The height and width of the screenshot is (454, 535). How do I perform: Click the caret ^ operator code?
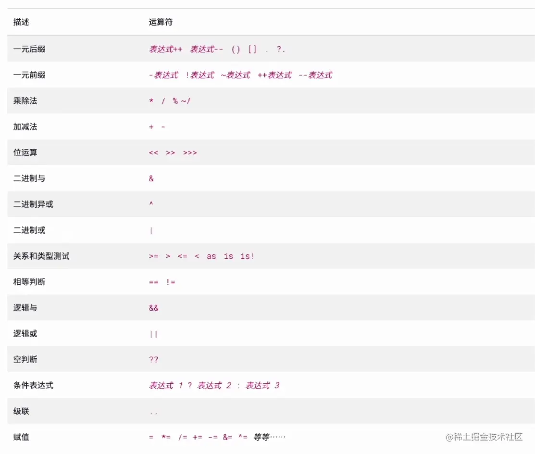151,204
